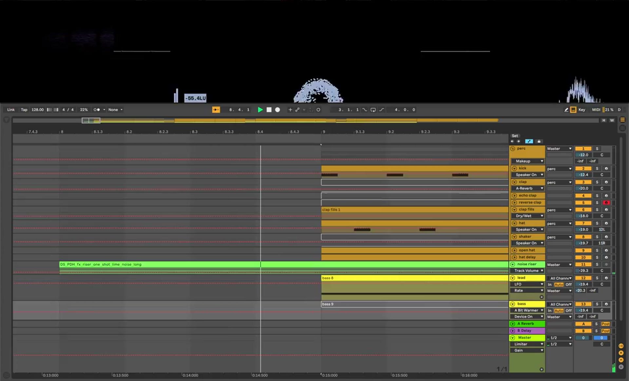Image resolution: width=629 pixels, height=381 pixels.
Task: Click the envelope lock icon near Set
Action: click(539, 141)
